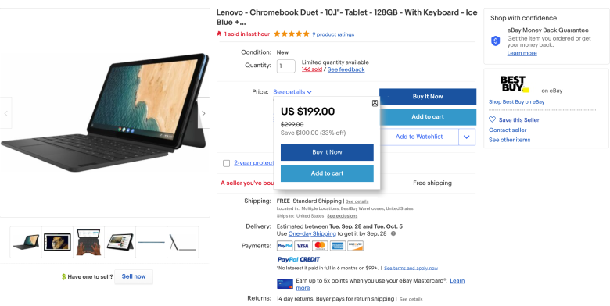Image resolution: width=610 pixels, height=306 pixels.
Task: Open the One-day Shipping link
Action: (312, 233)
